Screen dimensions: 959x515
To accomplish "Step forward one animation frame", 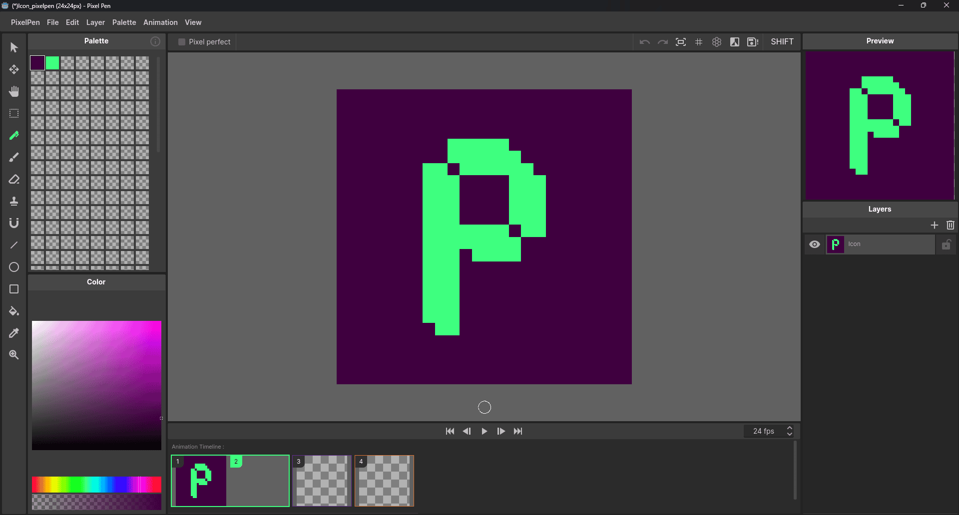I will [x=501, y=431].
